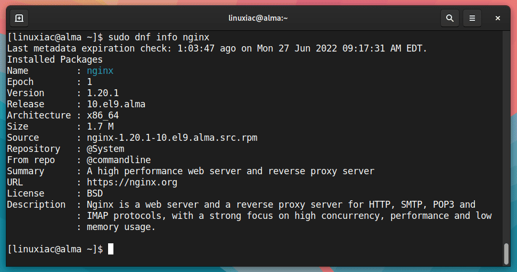Open the https://nginx.org URL
Viewport: 517px width, 272px height.
(132, 182)
